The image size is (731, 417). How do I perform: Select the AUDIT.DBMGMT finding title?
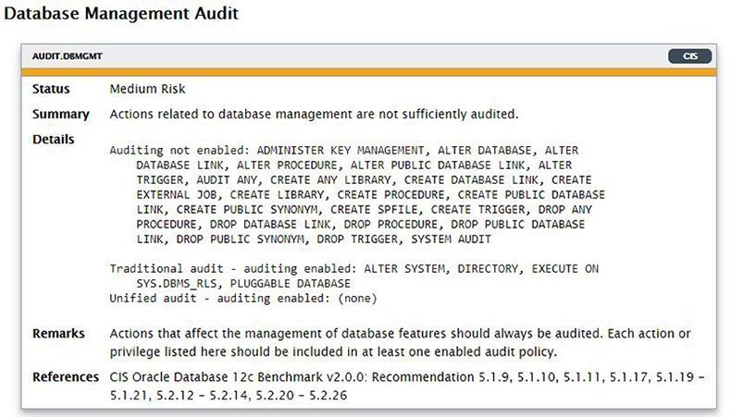click(68, 55)
